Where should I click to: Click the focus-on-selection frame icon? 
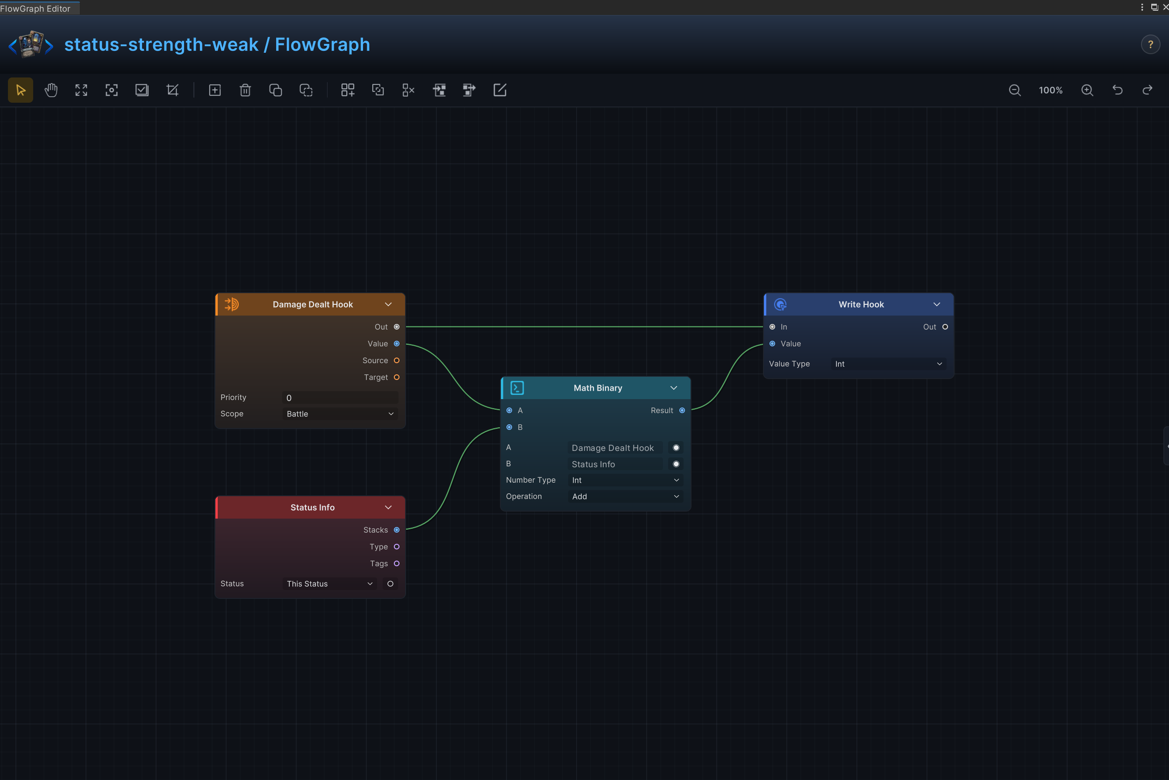click(x=112, y=90)
